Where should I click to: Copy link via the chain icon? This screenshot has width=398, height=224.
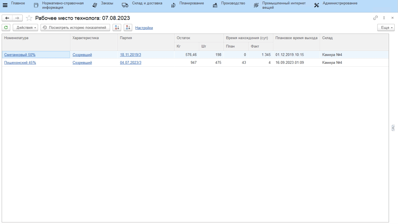click(376, 18)
